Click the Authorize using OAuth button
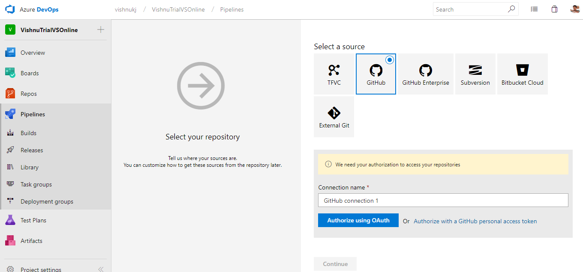The image size is (583, 272). click(x=358, y=221)
